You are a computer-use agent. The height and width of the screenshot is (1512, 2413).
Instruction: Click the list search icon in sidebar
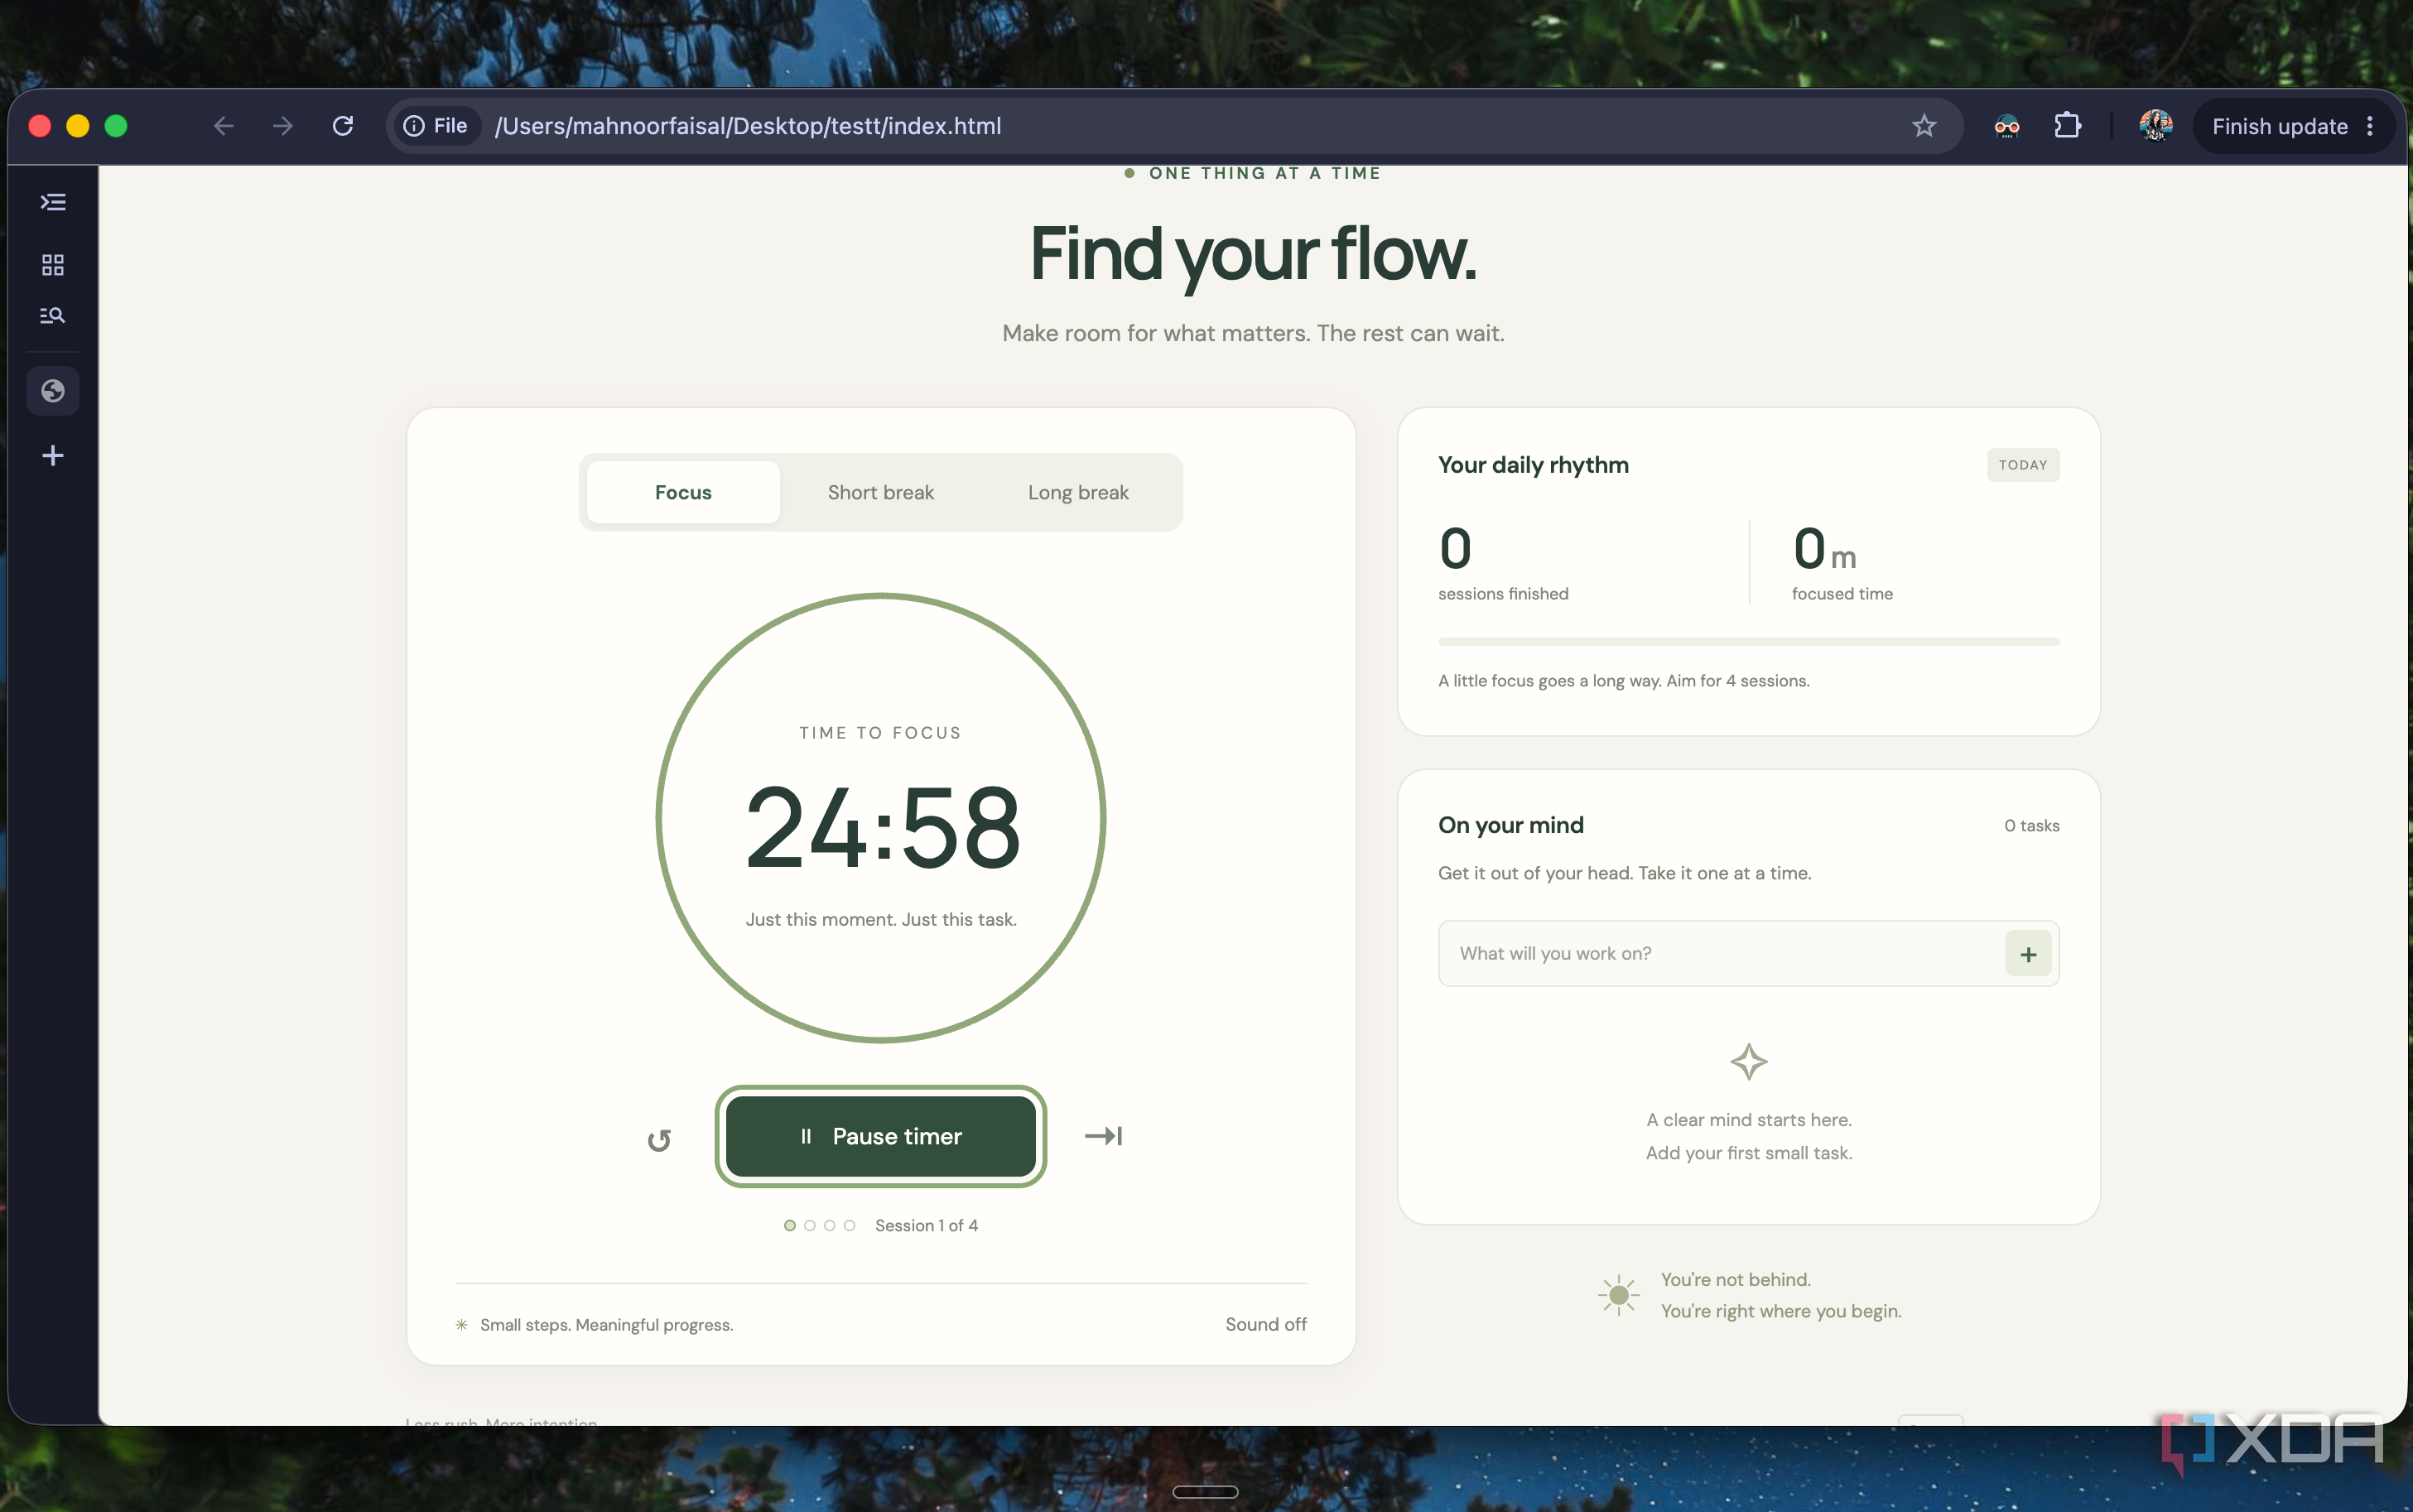click(53, 316)
